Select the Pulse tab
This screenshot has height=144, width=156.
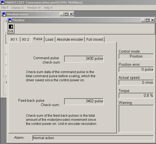(38, 39)
